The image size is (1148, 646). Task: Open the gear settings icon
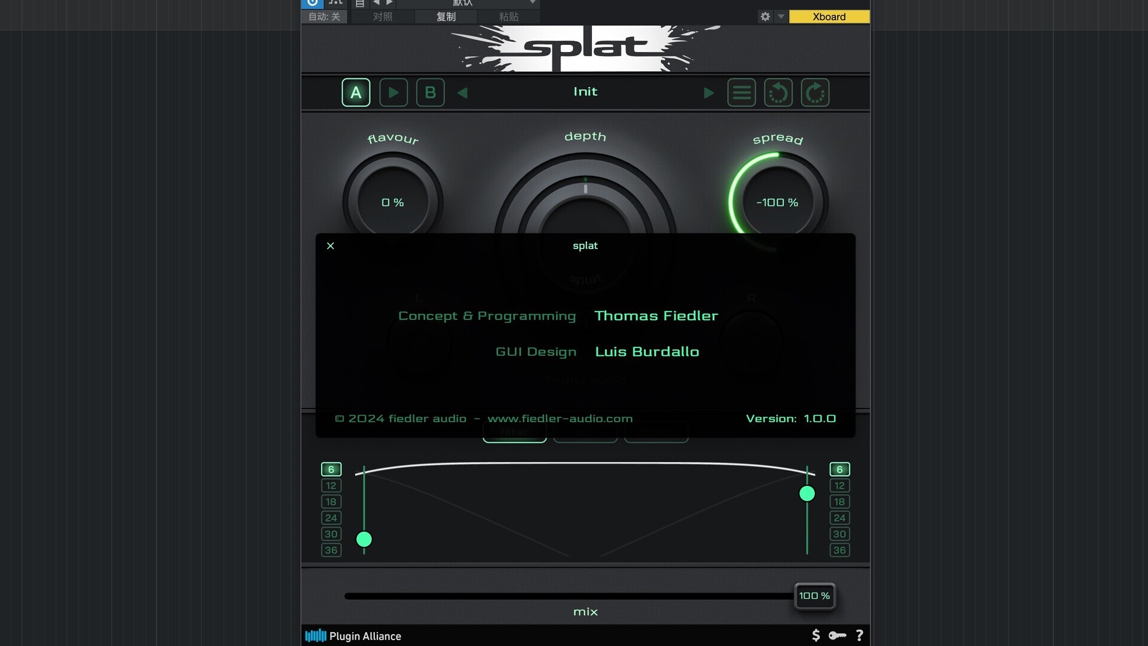coord(765,17)
